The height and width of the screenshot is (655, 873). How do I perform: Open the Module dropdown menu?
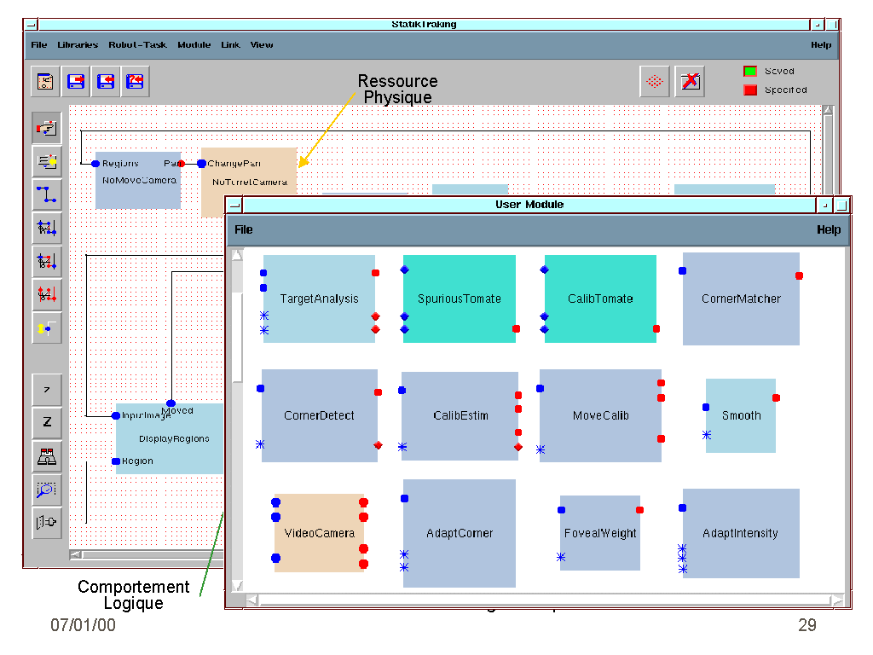point(194,45)
